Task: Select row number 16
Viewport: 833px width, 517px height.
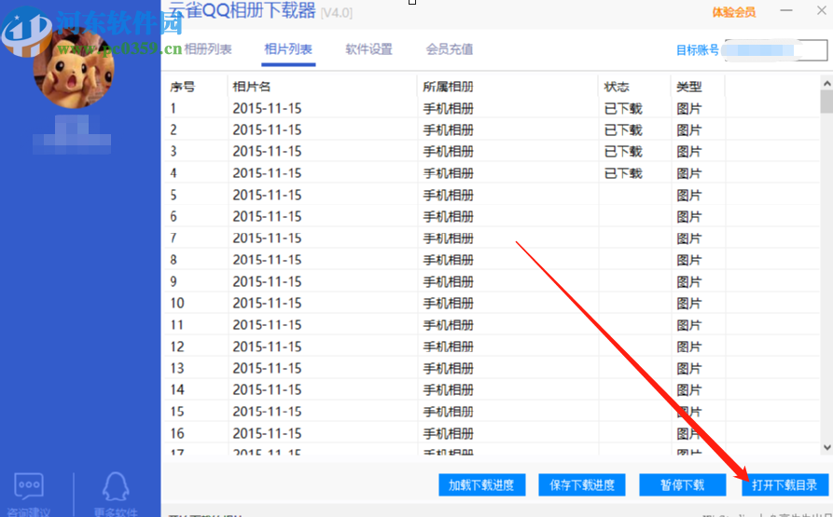Action: coord(177,434)
